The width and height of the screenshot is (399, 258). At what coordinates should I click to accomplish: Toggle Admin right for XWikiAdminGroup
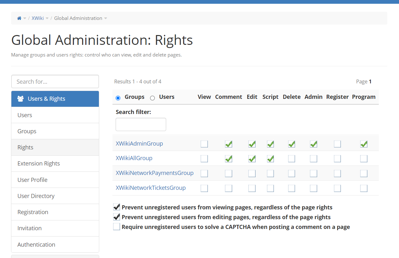(313, 144)
